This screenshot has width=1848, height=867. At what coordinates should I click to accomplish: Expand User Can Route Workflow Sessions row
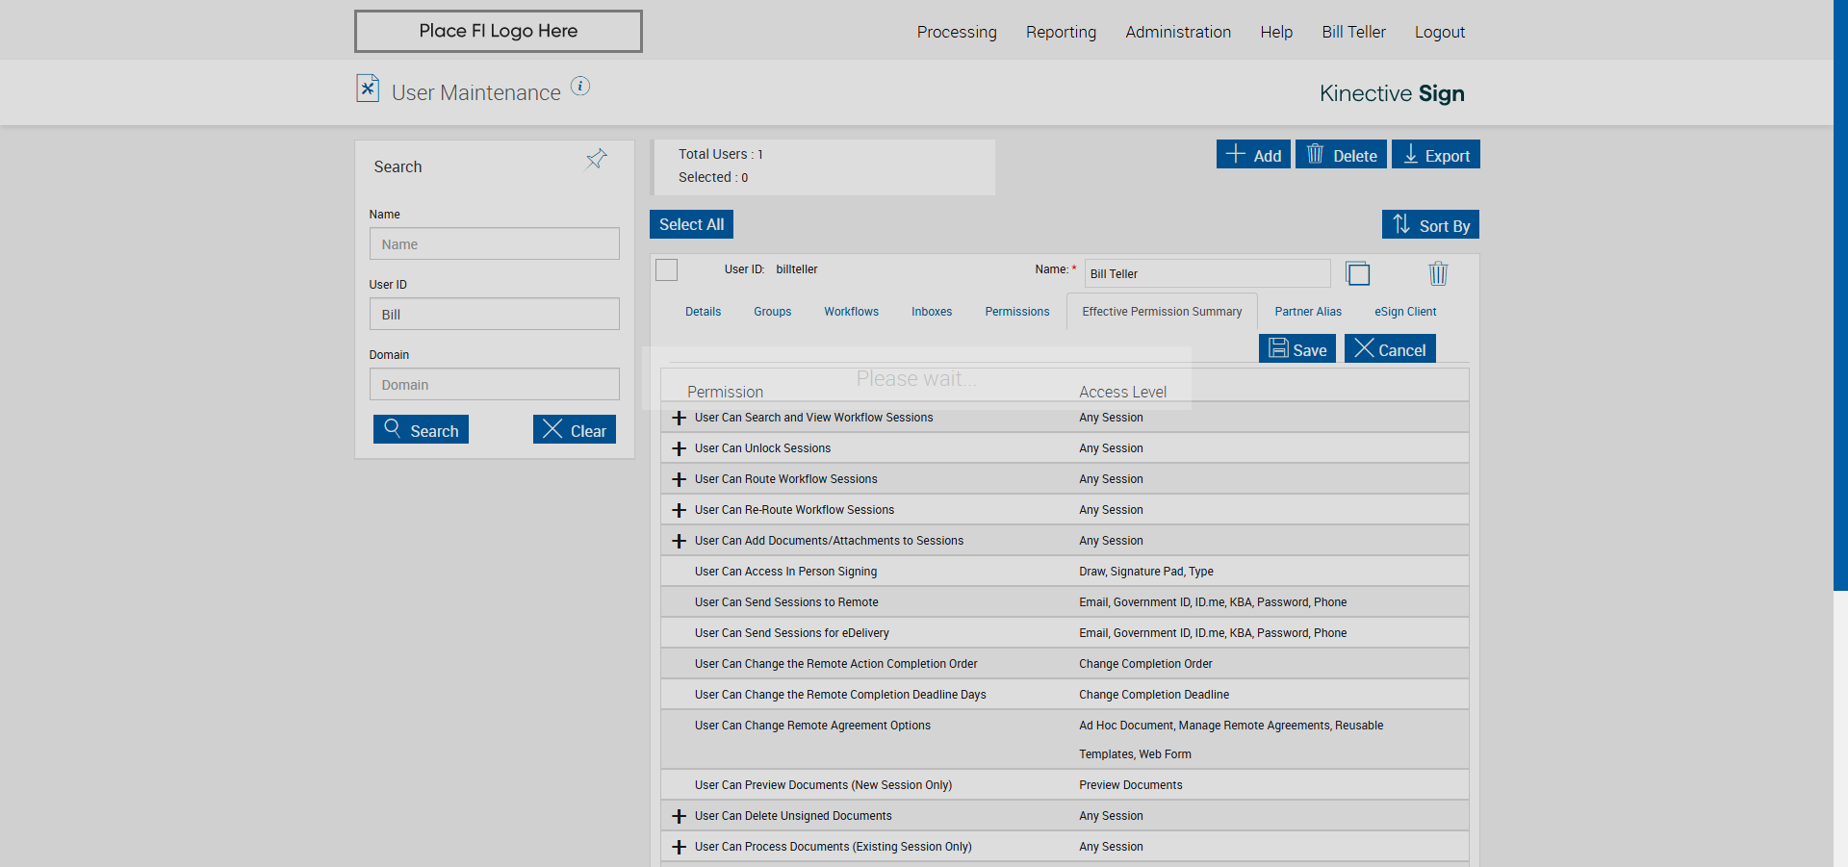click(x=679, y=480)
